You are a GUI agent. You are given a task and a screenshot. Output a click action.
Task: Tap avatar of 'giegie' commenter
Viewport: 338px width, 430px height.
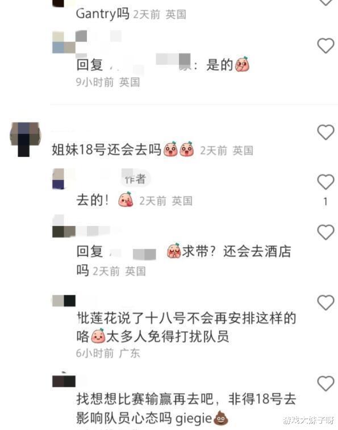[64, 381]
